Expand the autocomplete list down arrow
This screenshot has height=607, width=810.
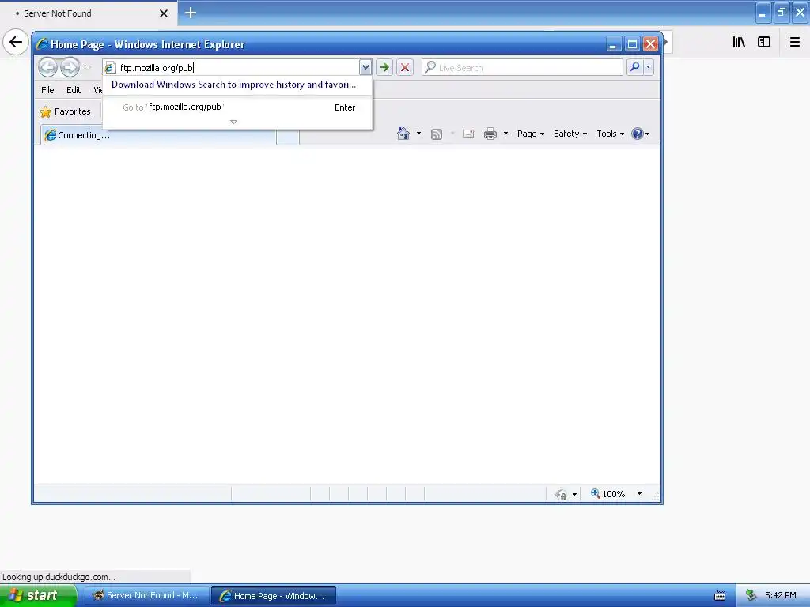[233, 123]
